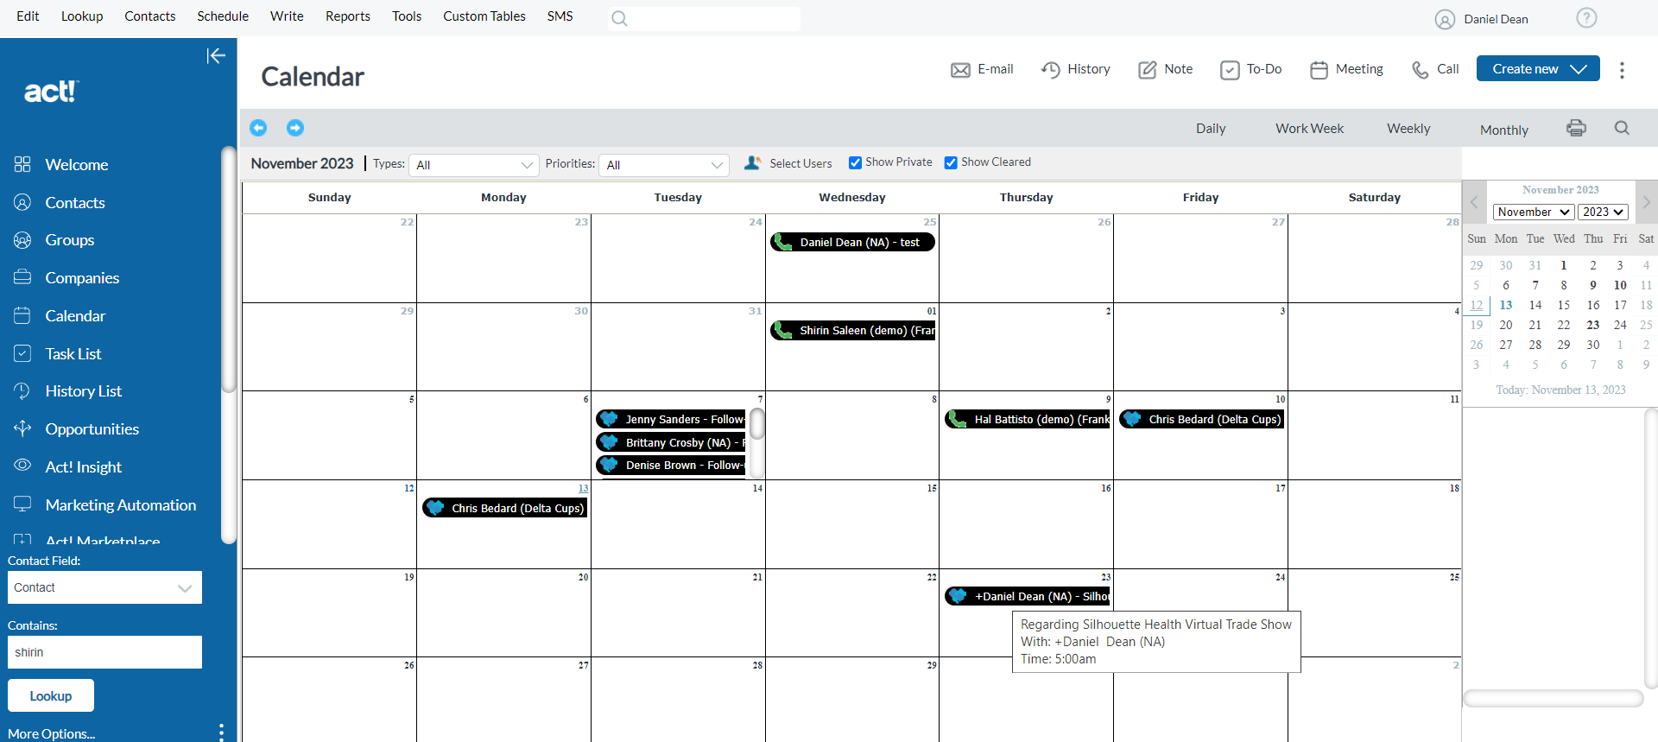
Task: Open the mini calendar year dropdown
Action: pyautogui.click(x=1604, y=212)
